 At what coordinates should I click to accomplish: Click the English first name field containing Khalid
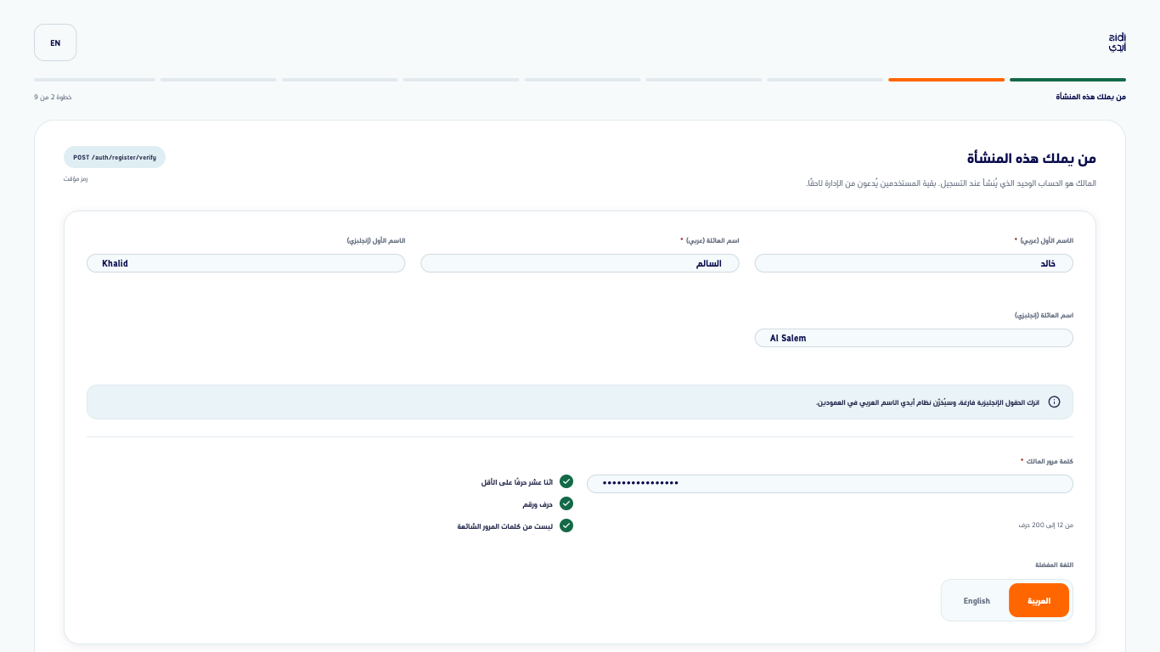click(x=246, y=263)
